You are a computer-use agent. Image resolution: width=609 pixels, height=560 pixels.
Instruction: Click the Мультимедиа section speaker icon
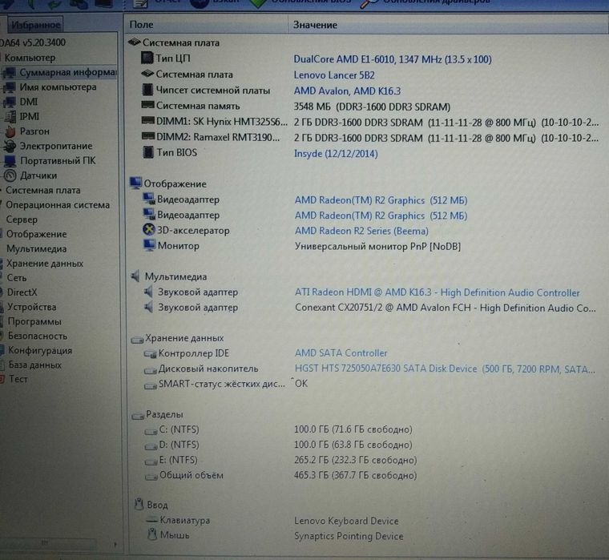click(x=135, y=276)
